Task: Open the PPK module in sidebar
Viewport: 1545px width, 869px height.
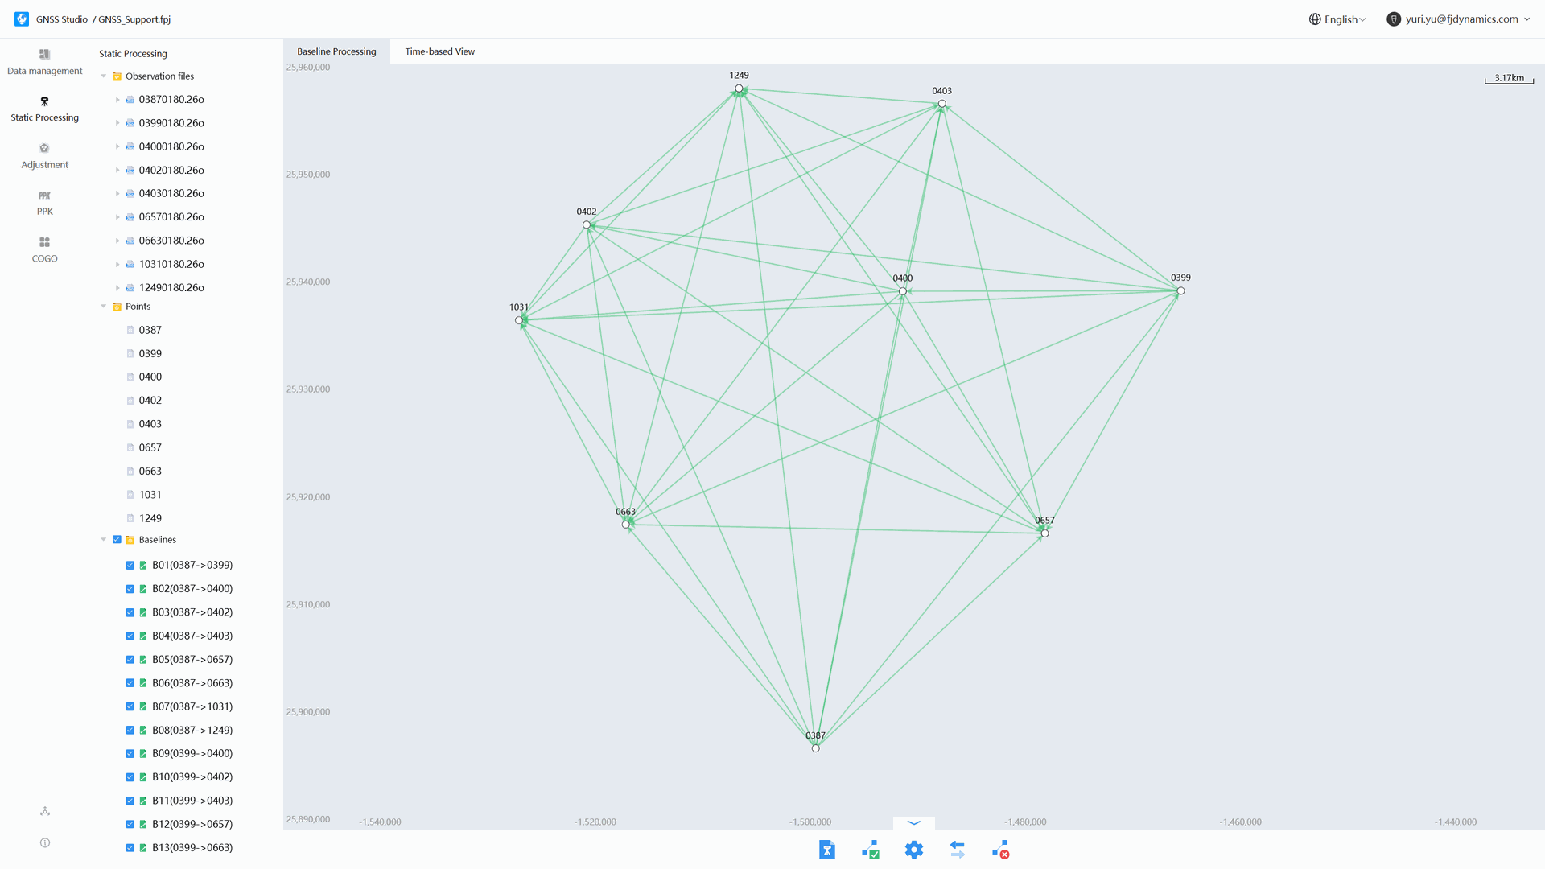Action: tap(44, 202)
